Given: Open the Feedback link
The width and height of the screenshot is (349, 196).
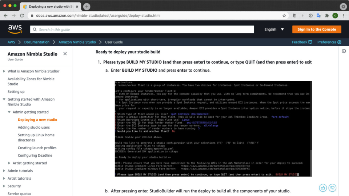Looking at the screenshot, I should point(302,42).
